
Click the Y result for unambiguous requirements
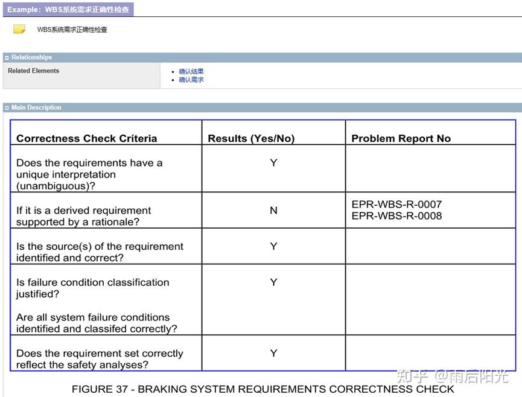coord(273,163)
